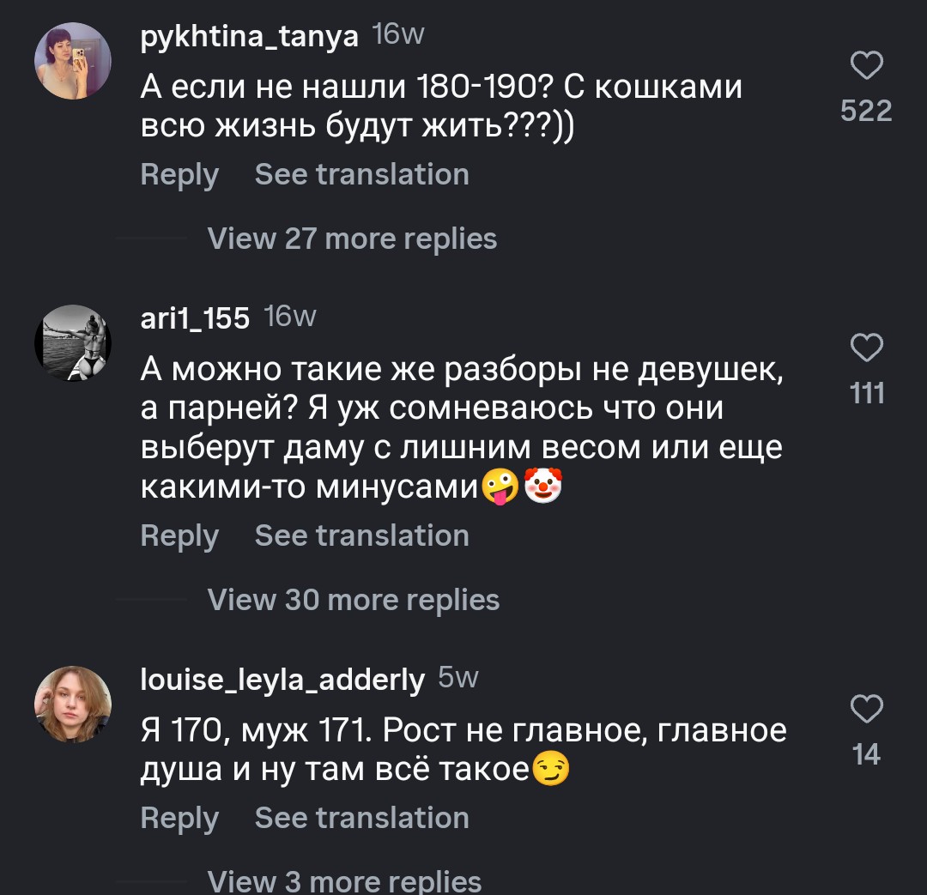The image size is (927, 895).
Task: Expand View 3 more replies
Action: [344, 881]
